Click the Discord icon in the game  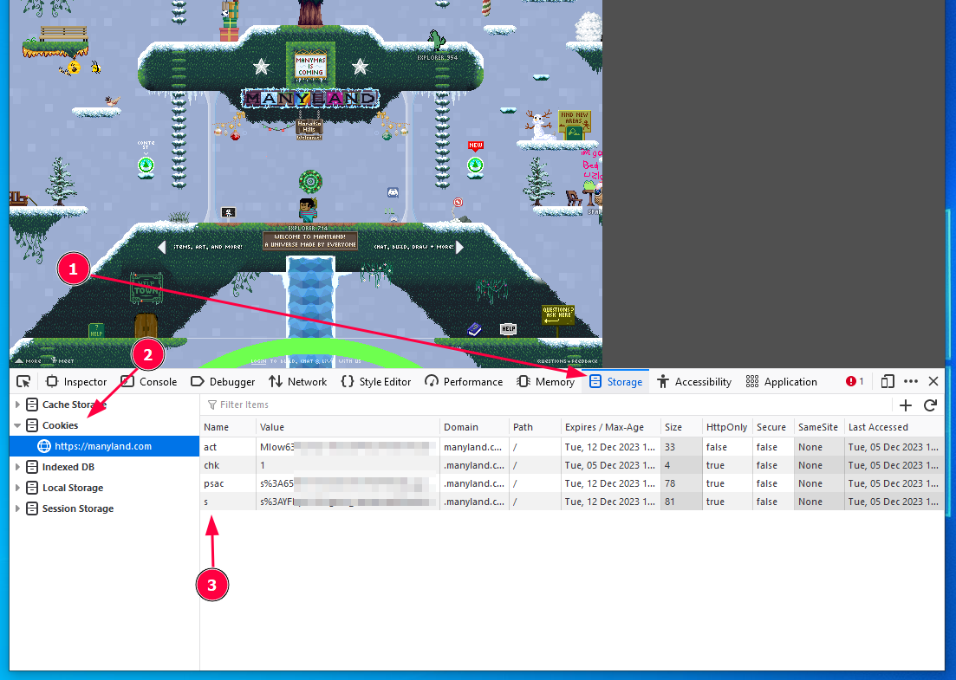[x=392, y=194]
